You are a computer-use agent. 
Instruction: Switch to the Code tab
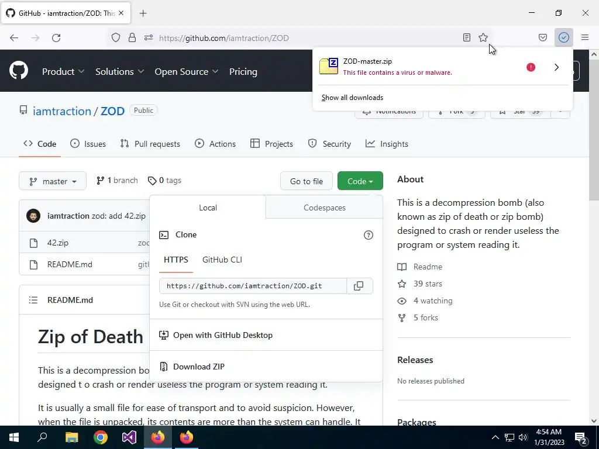[x=40, y=144]
